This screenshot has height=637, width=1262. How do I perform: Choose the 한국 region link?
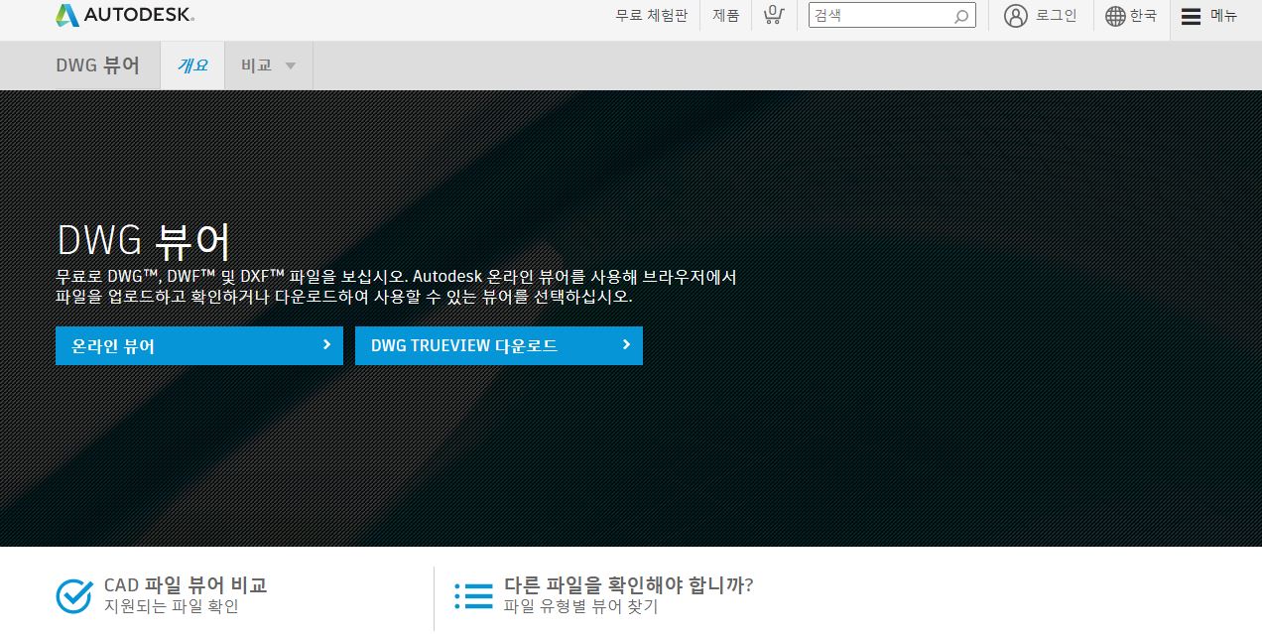pos(1143,16)
